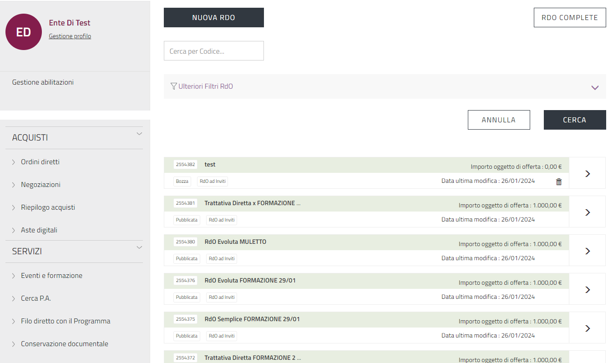Click the funnel filter icon
Image resolution: width=613 pixels, height=363 pixels.
point(173,86)
